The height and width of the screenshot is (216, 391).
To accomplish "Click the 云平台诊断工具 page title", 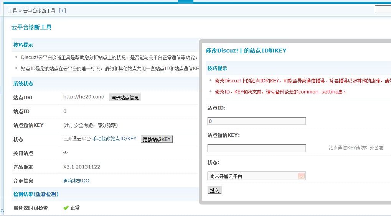I will coord(31,27).
